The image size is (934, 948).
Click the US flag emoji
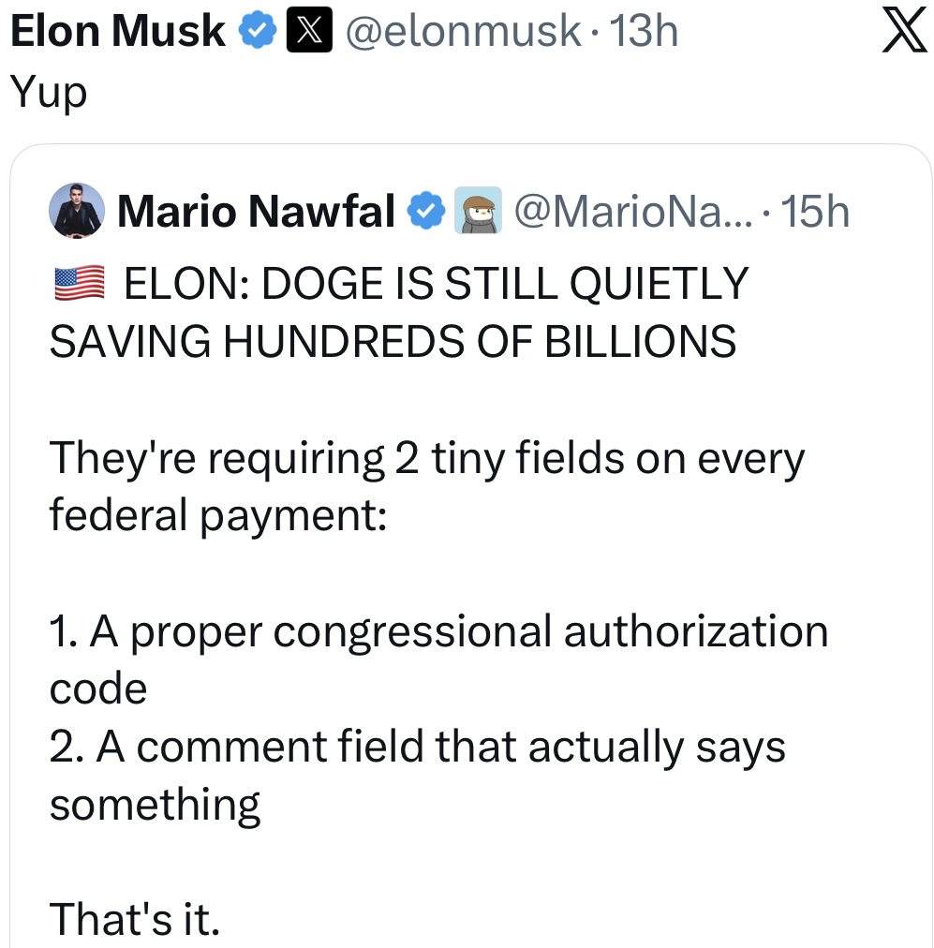pos(79,283)
